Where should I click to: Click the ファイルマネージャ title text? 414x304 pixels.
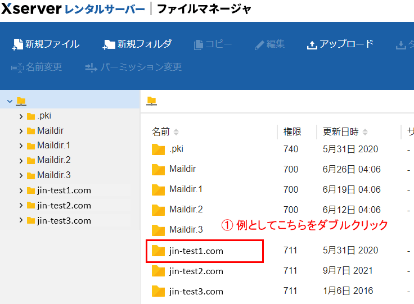(204, 9)
